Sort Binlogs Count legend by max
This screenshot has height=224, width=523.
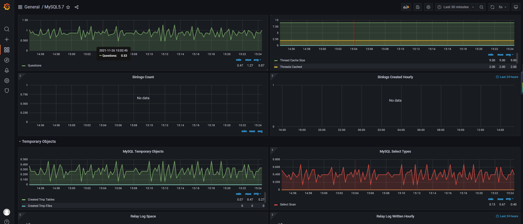click(x=252, y=131)
